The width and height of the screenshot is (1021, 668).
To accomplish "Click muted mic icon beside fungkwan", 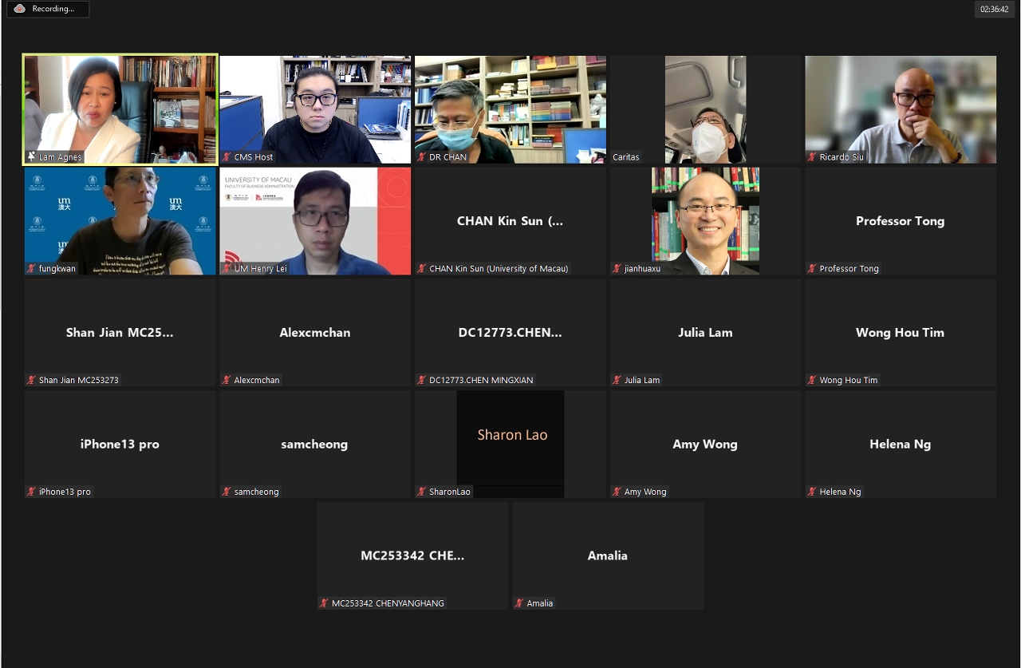I will 31,269.
